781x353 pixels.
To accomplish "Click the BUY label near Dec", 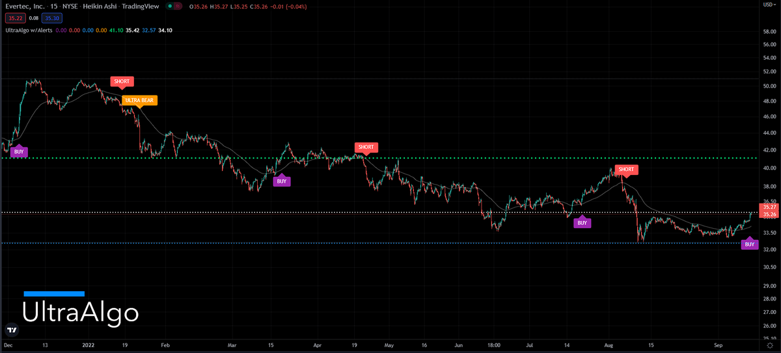I will pos(19,151).
